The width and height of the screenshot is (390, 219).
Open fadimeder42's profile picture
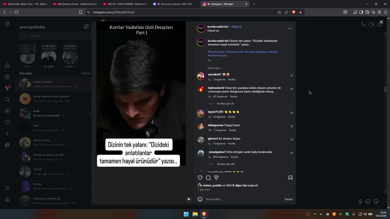[x=201, y=89]
